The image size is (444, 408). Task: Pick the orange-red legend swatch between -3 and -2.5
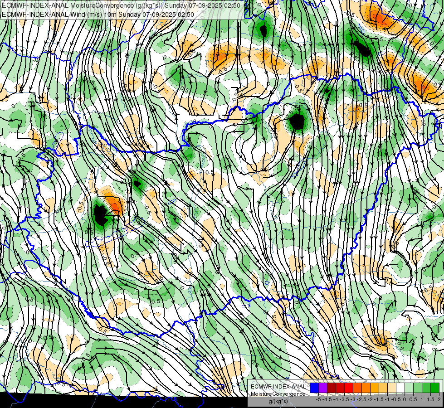[357, 388]
